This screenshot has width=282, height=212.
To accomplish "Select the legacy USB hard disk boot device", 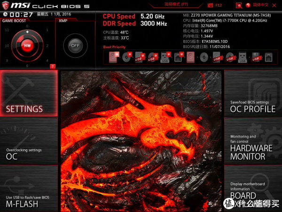I will tap(217, 57).
